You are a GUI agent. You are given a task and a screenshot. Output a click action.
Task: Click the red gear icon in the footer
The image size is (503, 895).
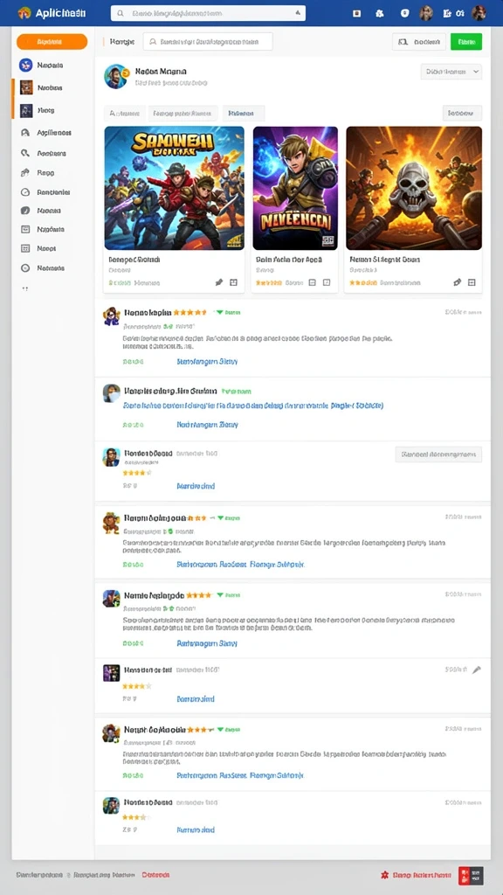pyautogui.click(x=384, y=874)
